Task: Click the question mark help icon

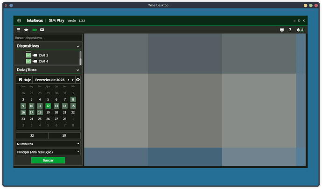Action: (x=290, y=29)
